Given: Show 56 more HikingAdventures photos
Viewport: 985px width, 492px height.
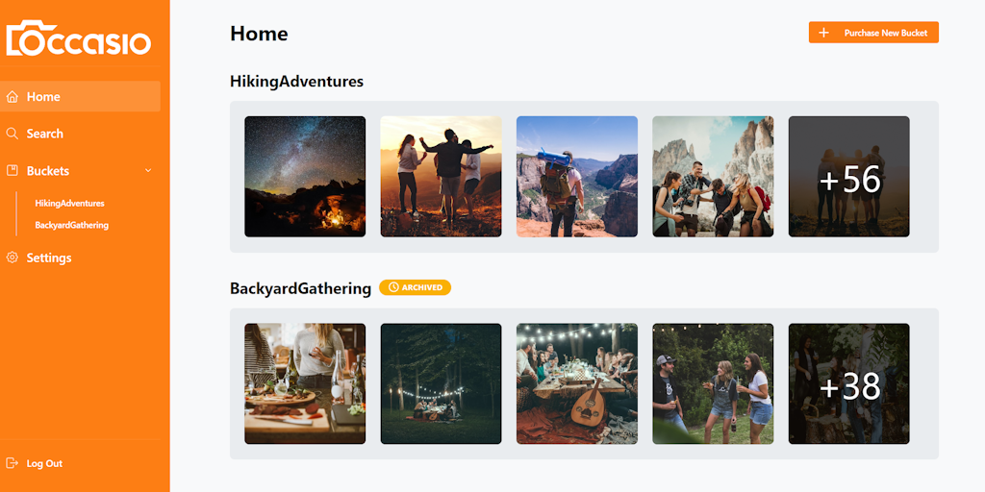Looking at the screenshot, I should [848, 177].
